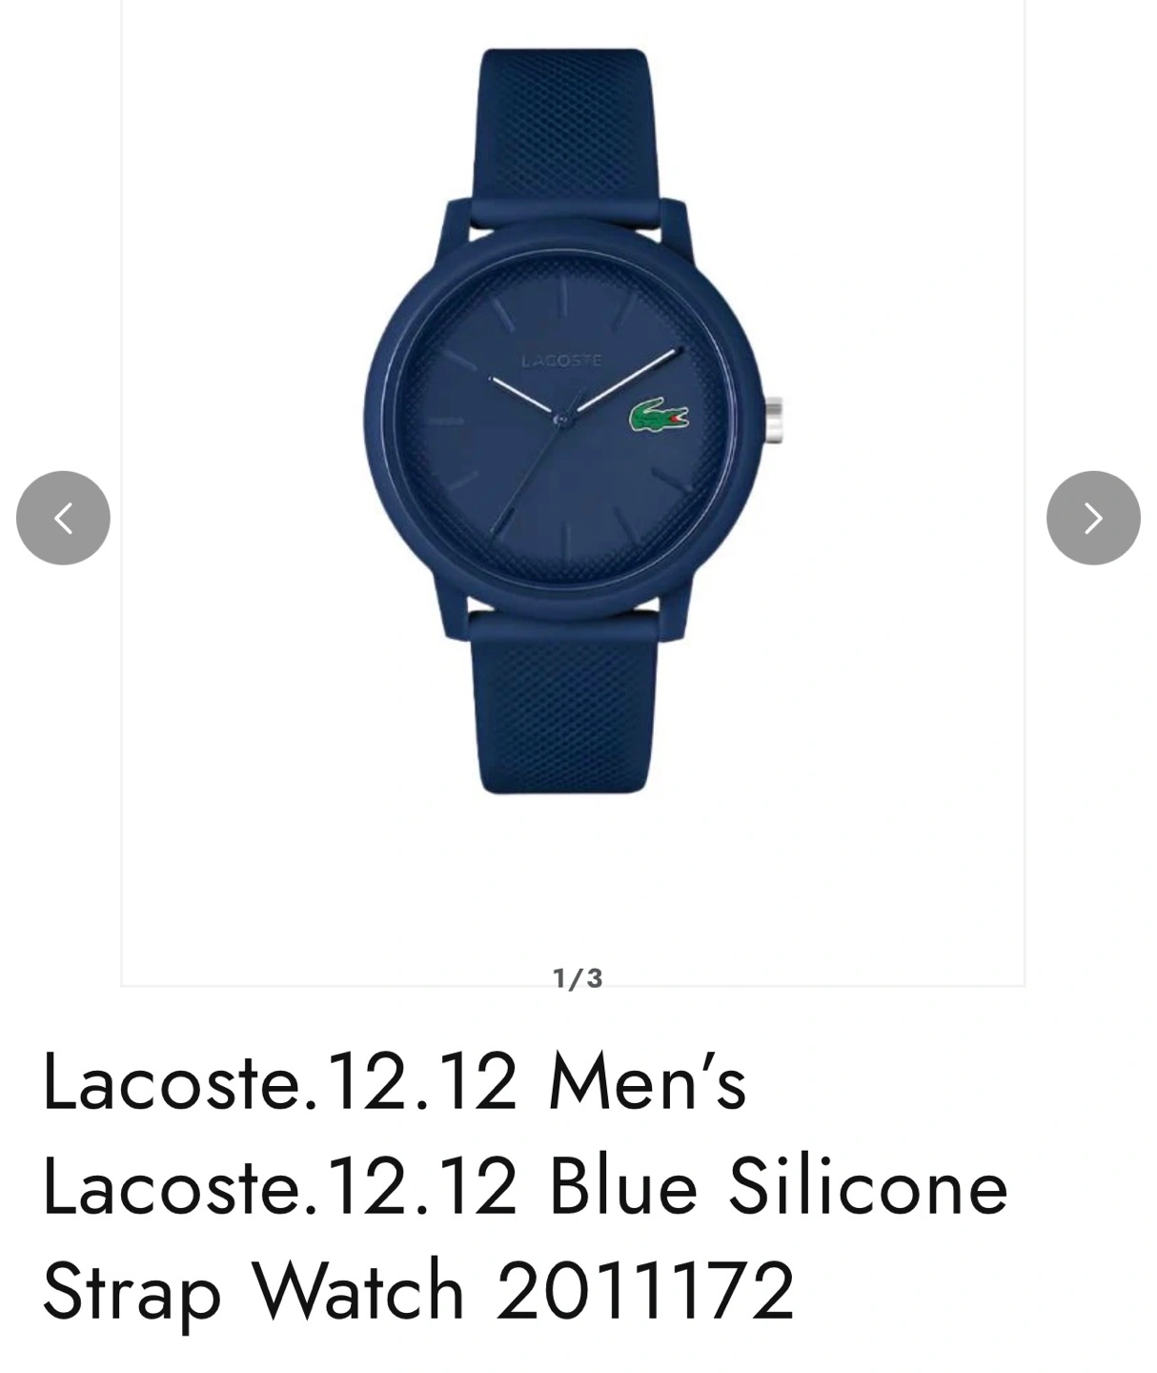Click the lower silicone strap of watch
This screenshot has width=1157, height=1373.
[563, 704]
